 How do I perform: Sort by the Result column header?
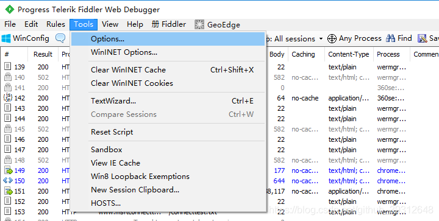coord(43,54)
